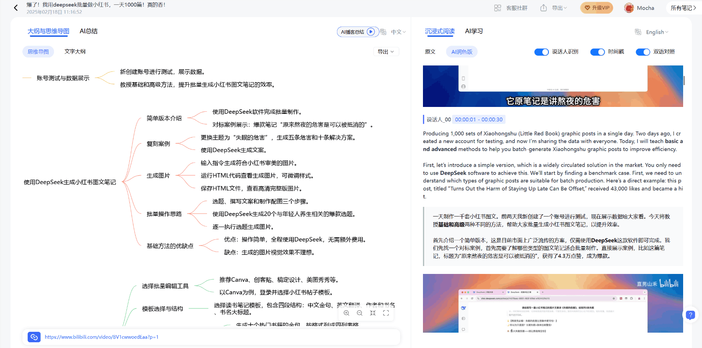Open 中文 language dropdown

(x=398, y=32)
